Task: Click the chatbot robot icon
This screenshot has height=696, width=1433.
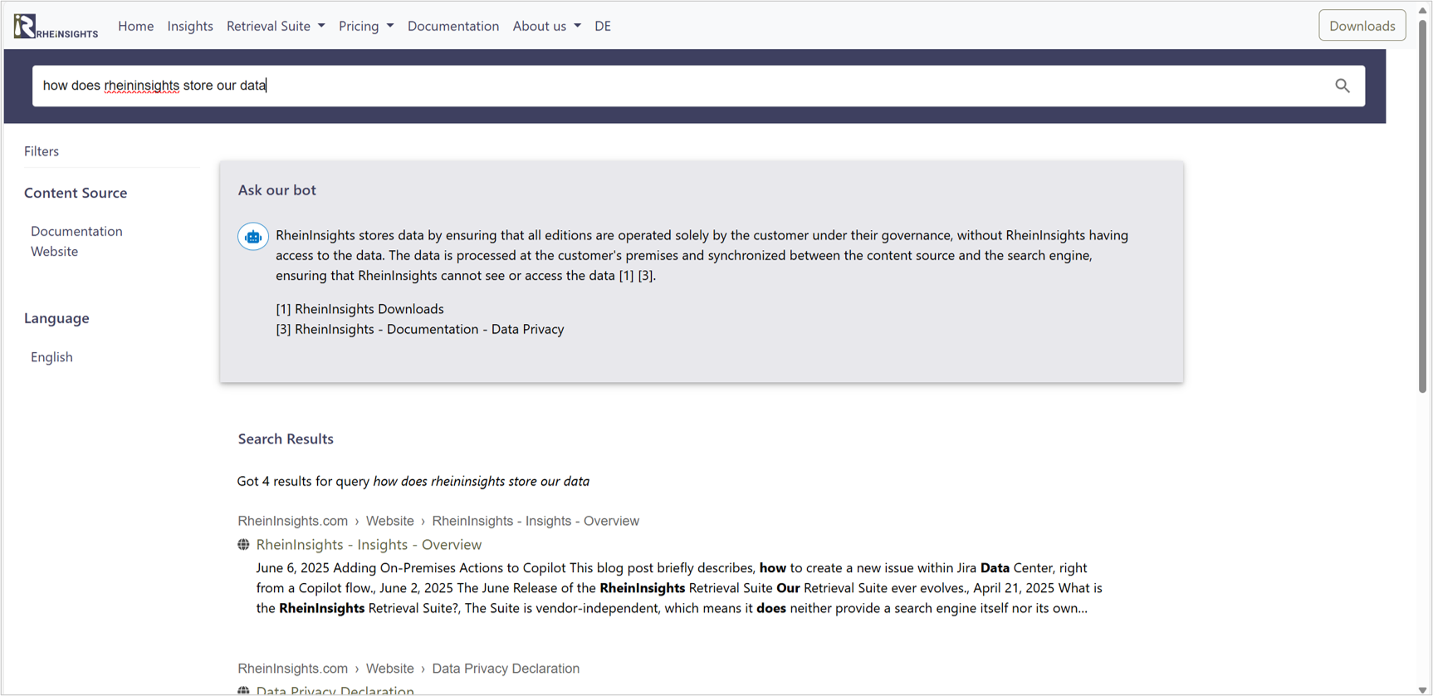Action: [x=253, y=237]
